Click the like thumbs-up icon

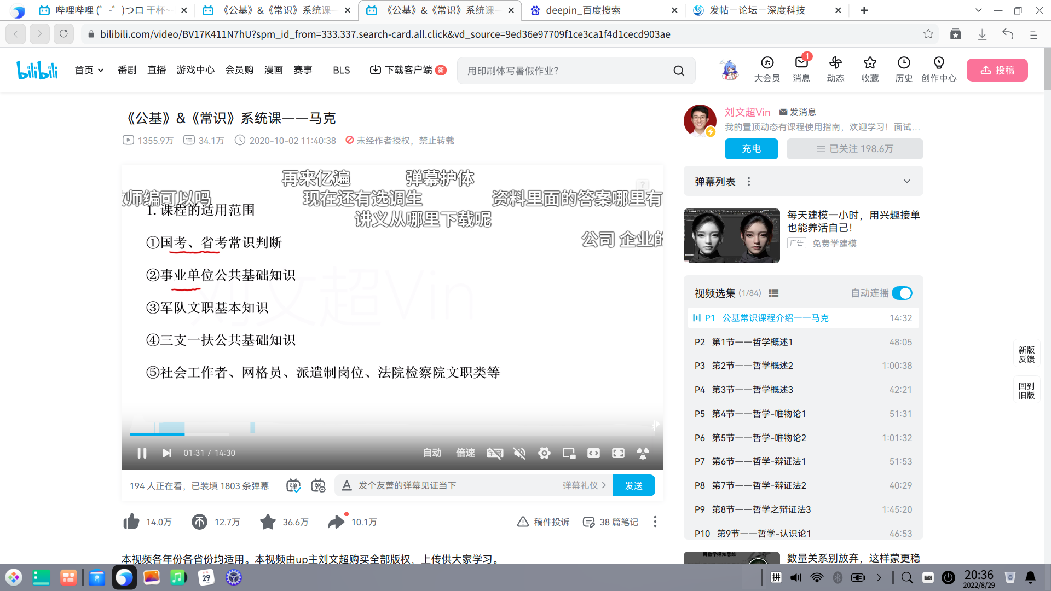(x=131, y=522)
